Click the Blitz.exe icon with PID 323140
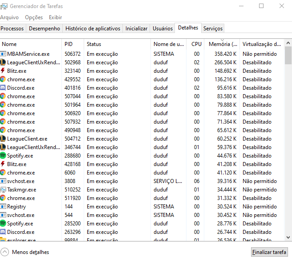Screen dimensions: 292x262 3,71
